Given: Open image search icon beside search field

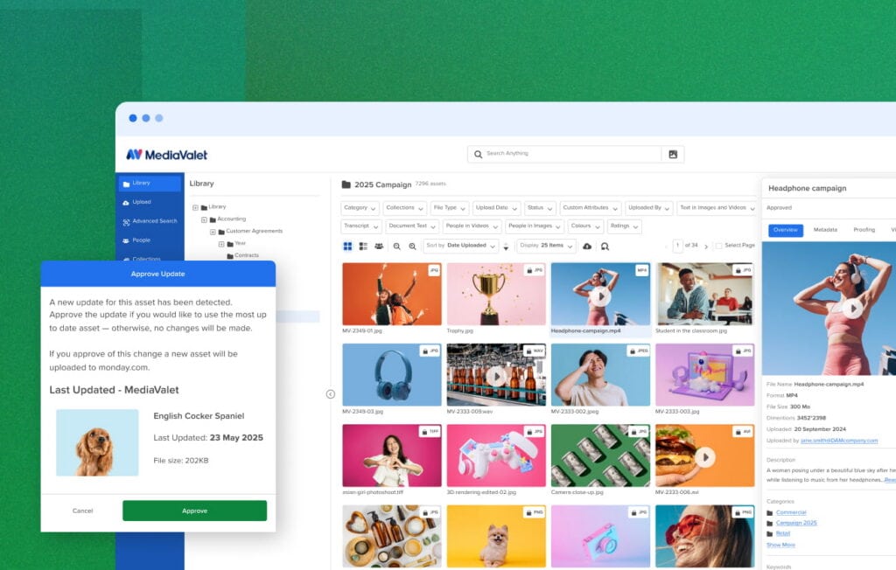Looking at the screenshot, I should click(673, 154).
